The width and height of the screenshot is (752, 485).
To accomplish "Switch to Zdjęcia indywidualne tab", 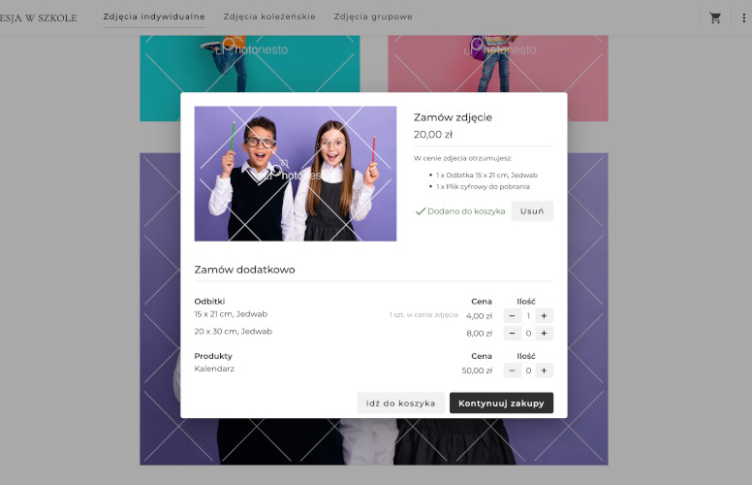I will [x=154, y=16].
